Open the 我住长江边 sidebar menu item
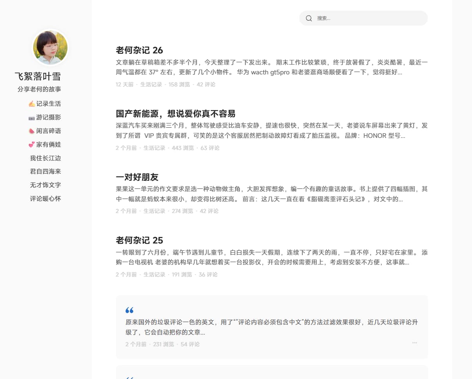The width and height of the screenshot is (472, 379). click(x=45, y=158)
